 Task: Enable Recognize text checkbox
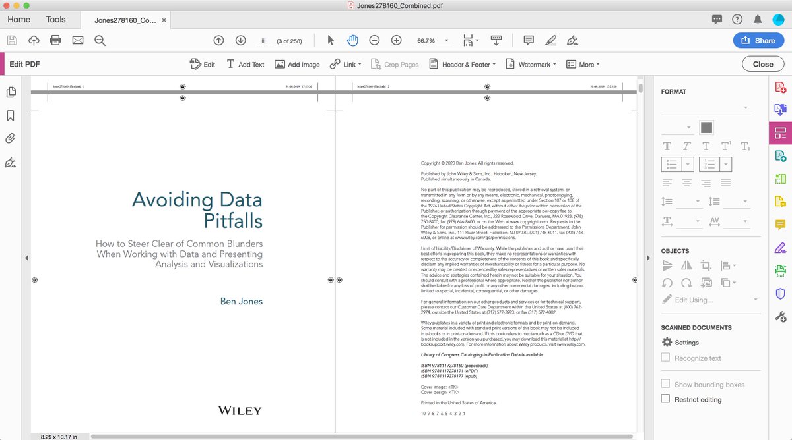(x=665, y=358)
